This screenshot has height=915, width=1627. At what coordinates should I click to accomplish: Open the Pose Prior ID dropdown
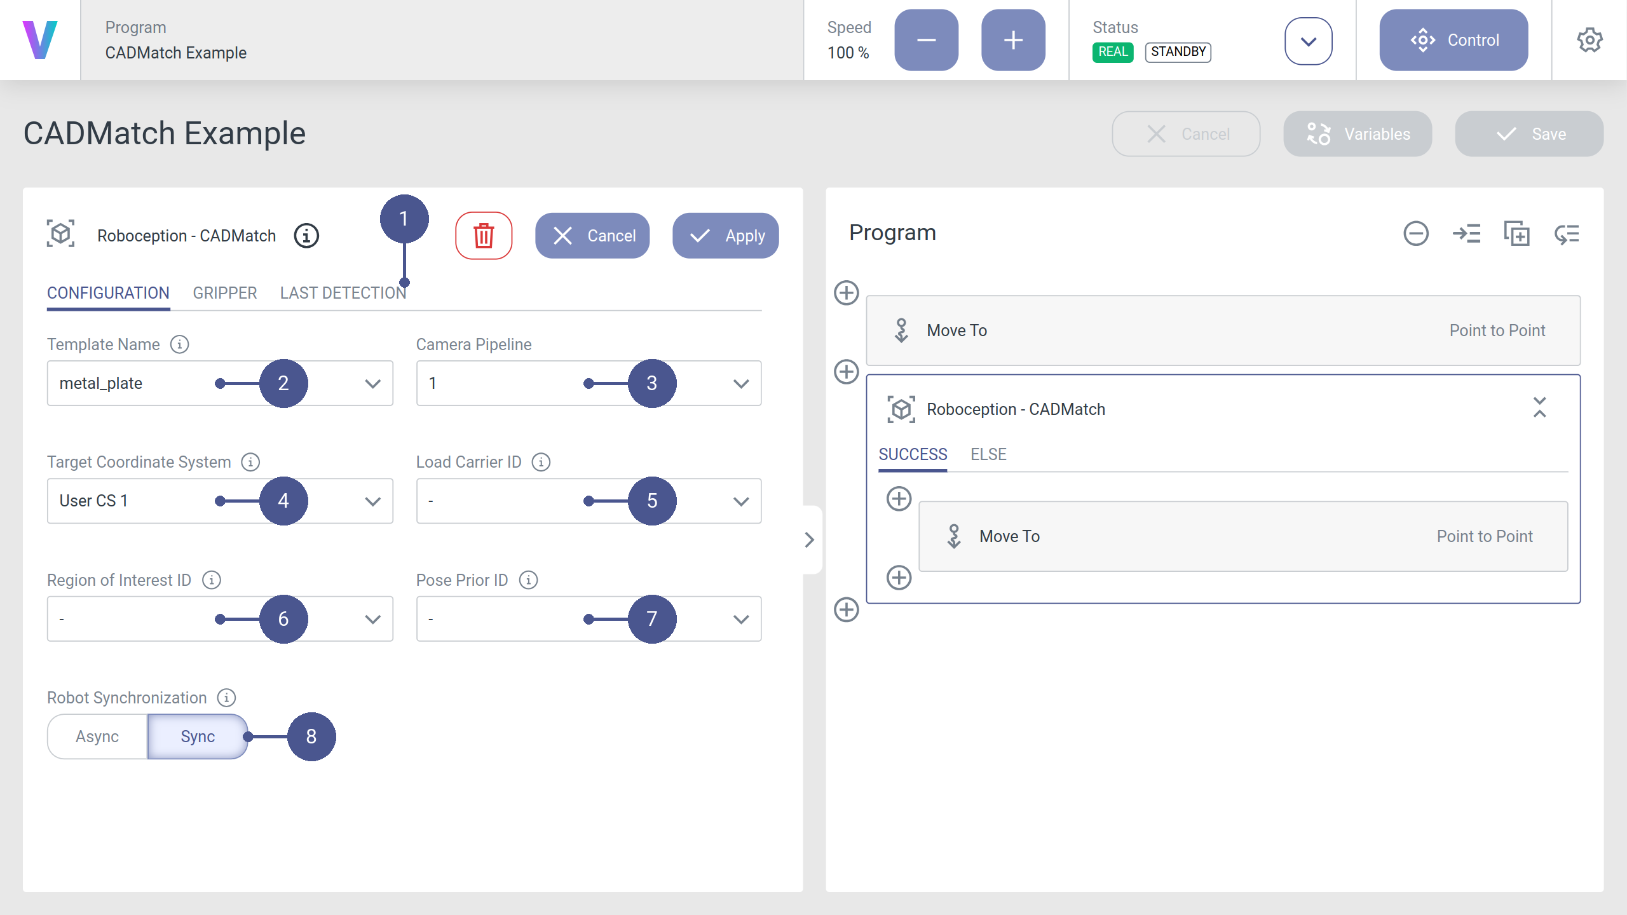pos(589,619)
